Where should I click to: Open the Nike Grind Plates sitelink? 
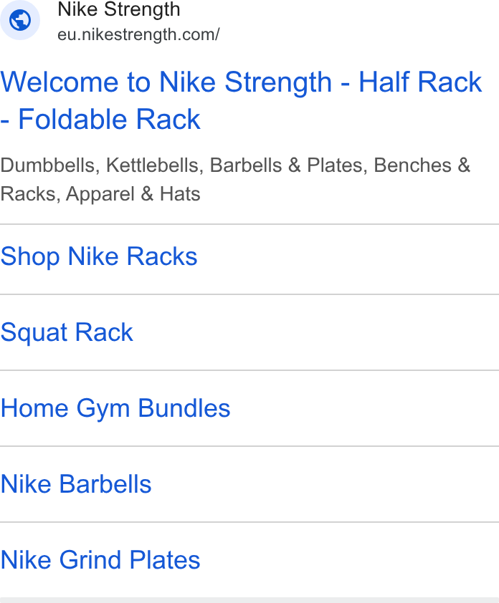click(100, 560)
